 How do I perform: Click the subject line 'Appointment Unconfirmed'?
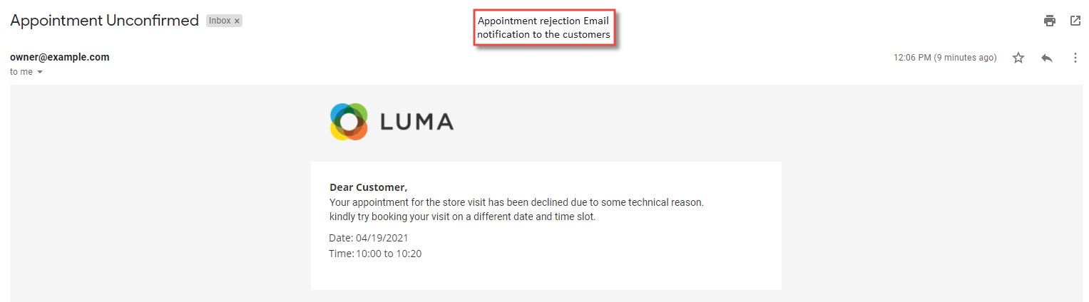pos(104,21)
